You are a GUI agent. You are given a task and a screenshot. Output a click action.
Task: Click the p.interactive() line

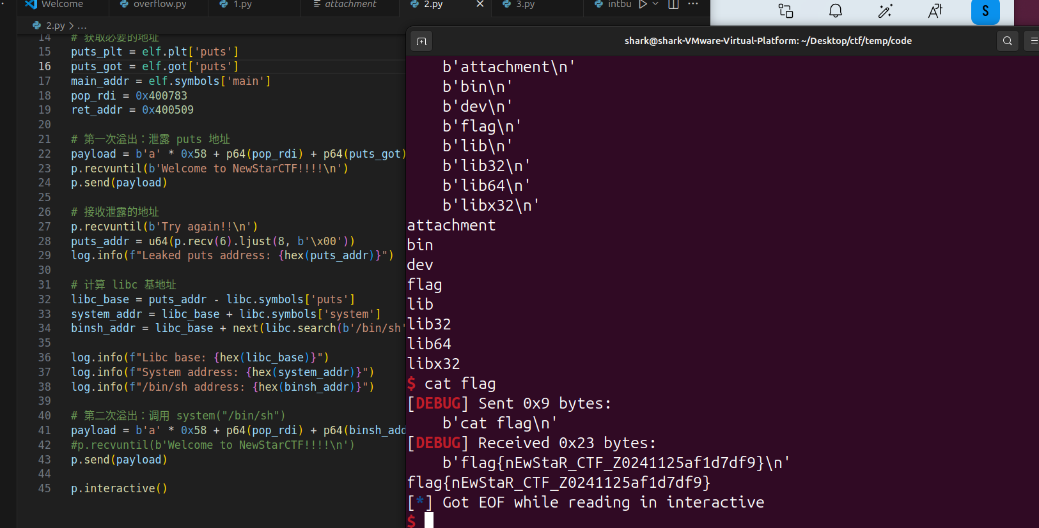[x=119, y=488]
